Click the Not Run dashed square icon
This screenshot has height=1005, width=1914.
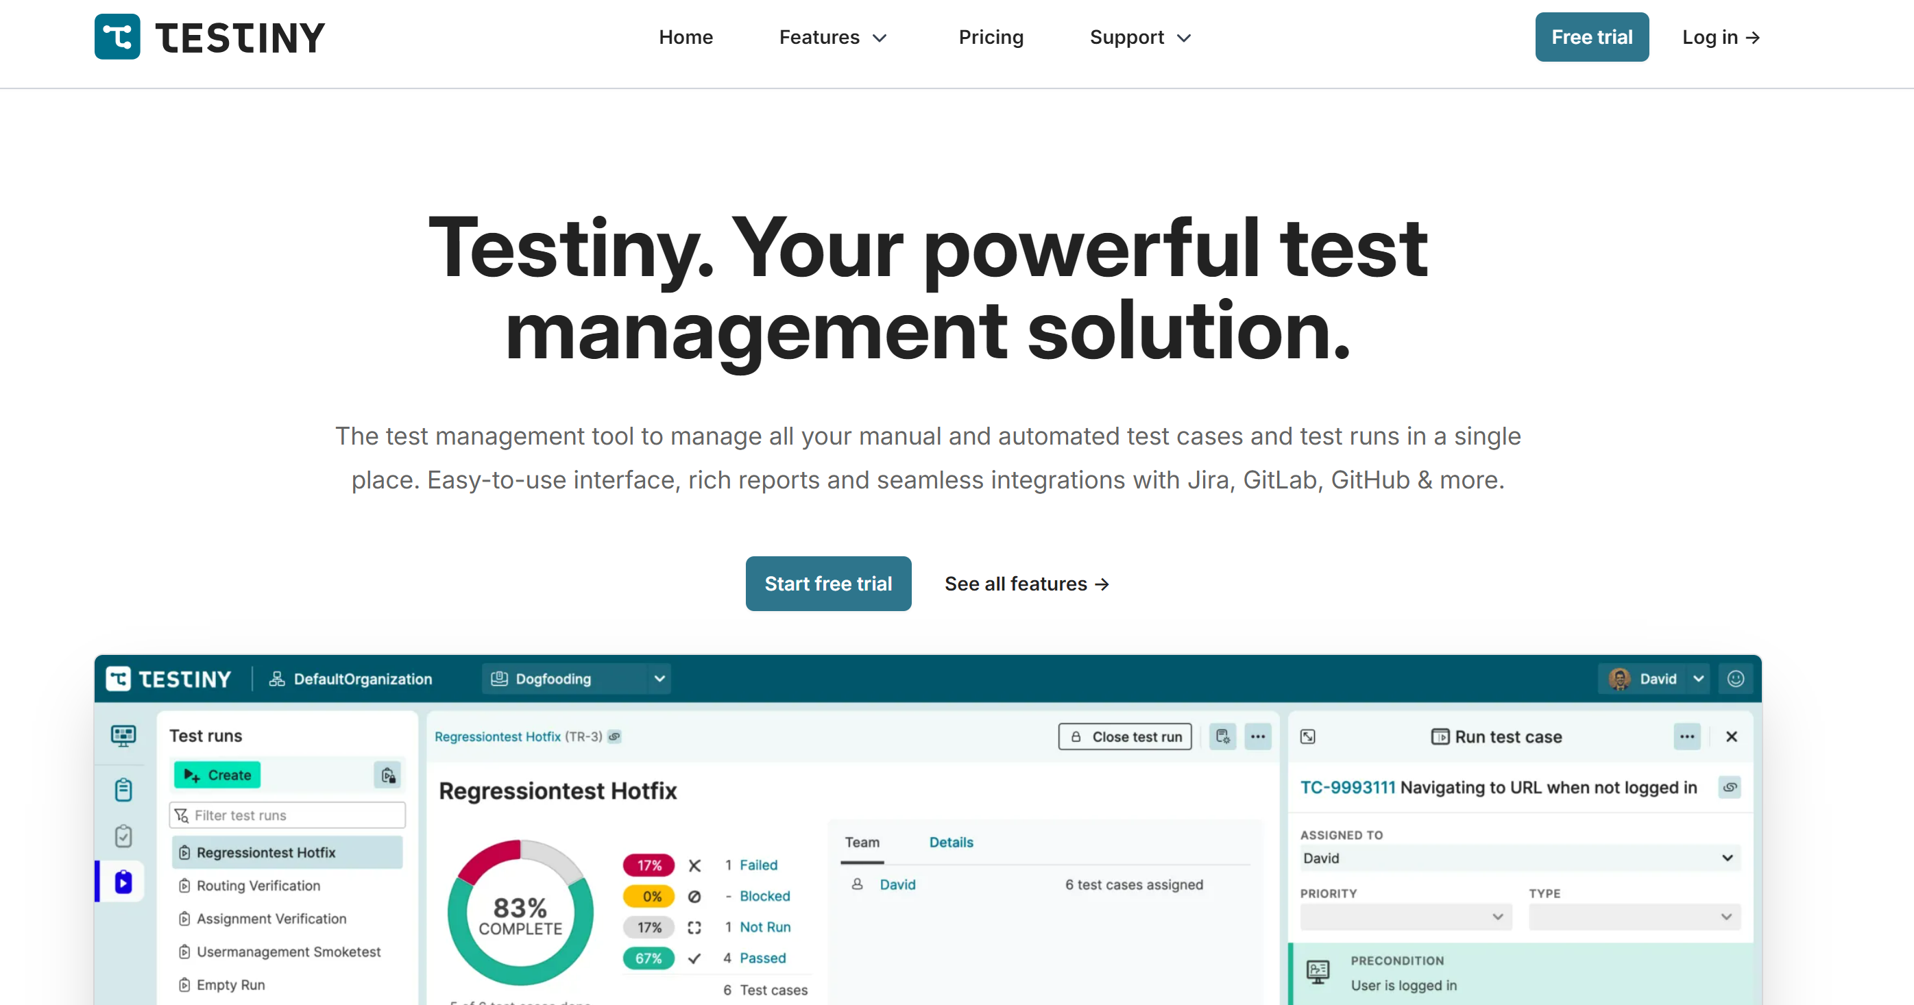click(694, 927)
